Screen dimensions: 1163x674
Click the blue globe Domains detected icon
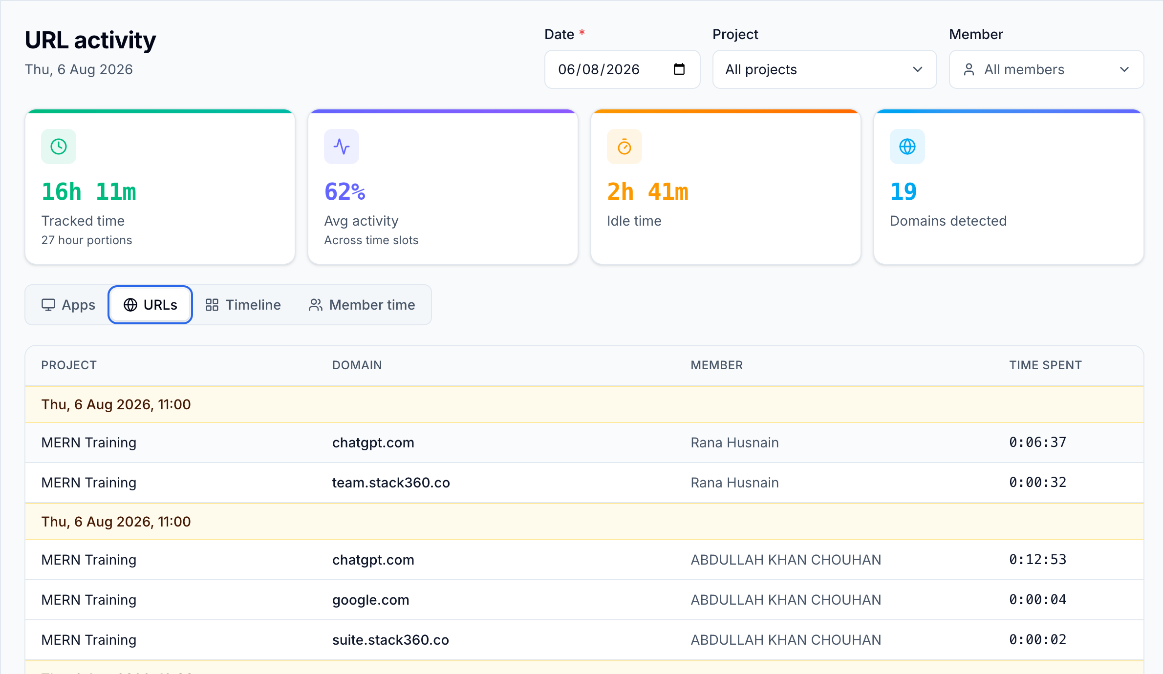point(907,147)
